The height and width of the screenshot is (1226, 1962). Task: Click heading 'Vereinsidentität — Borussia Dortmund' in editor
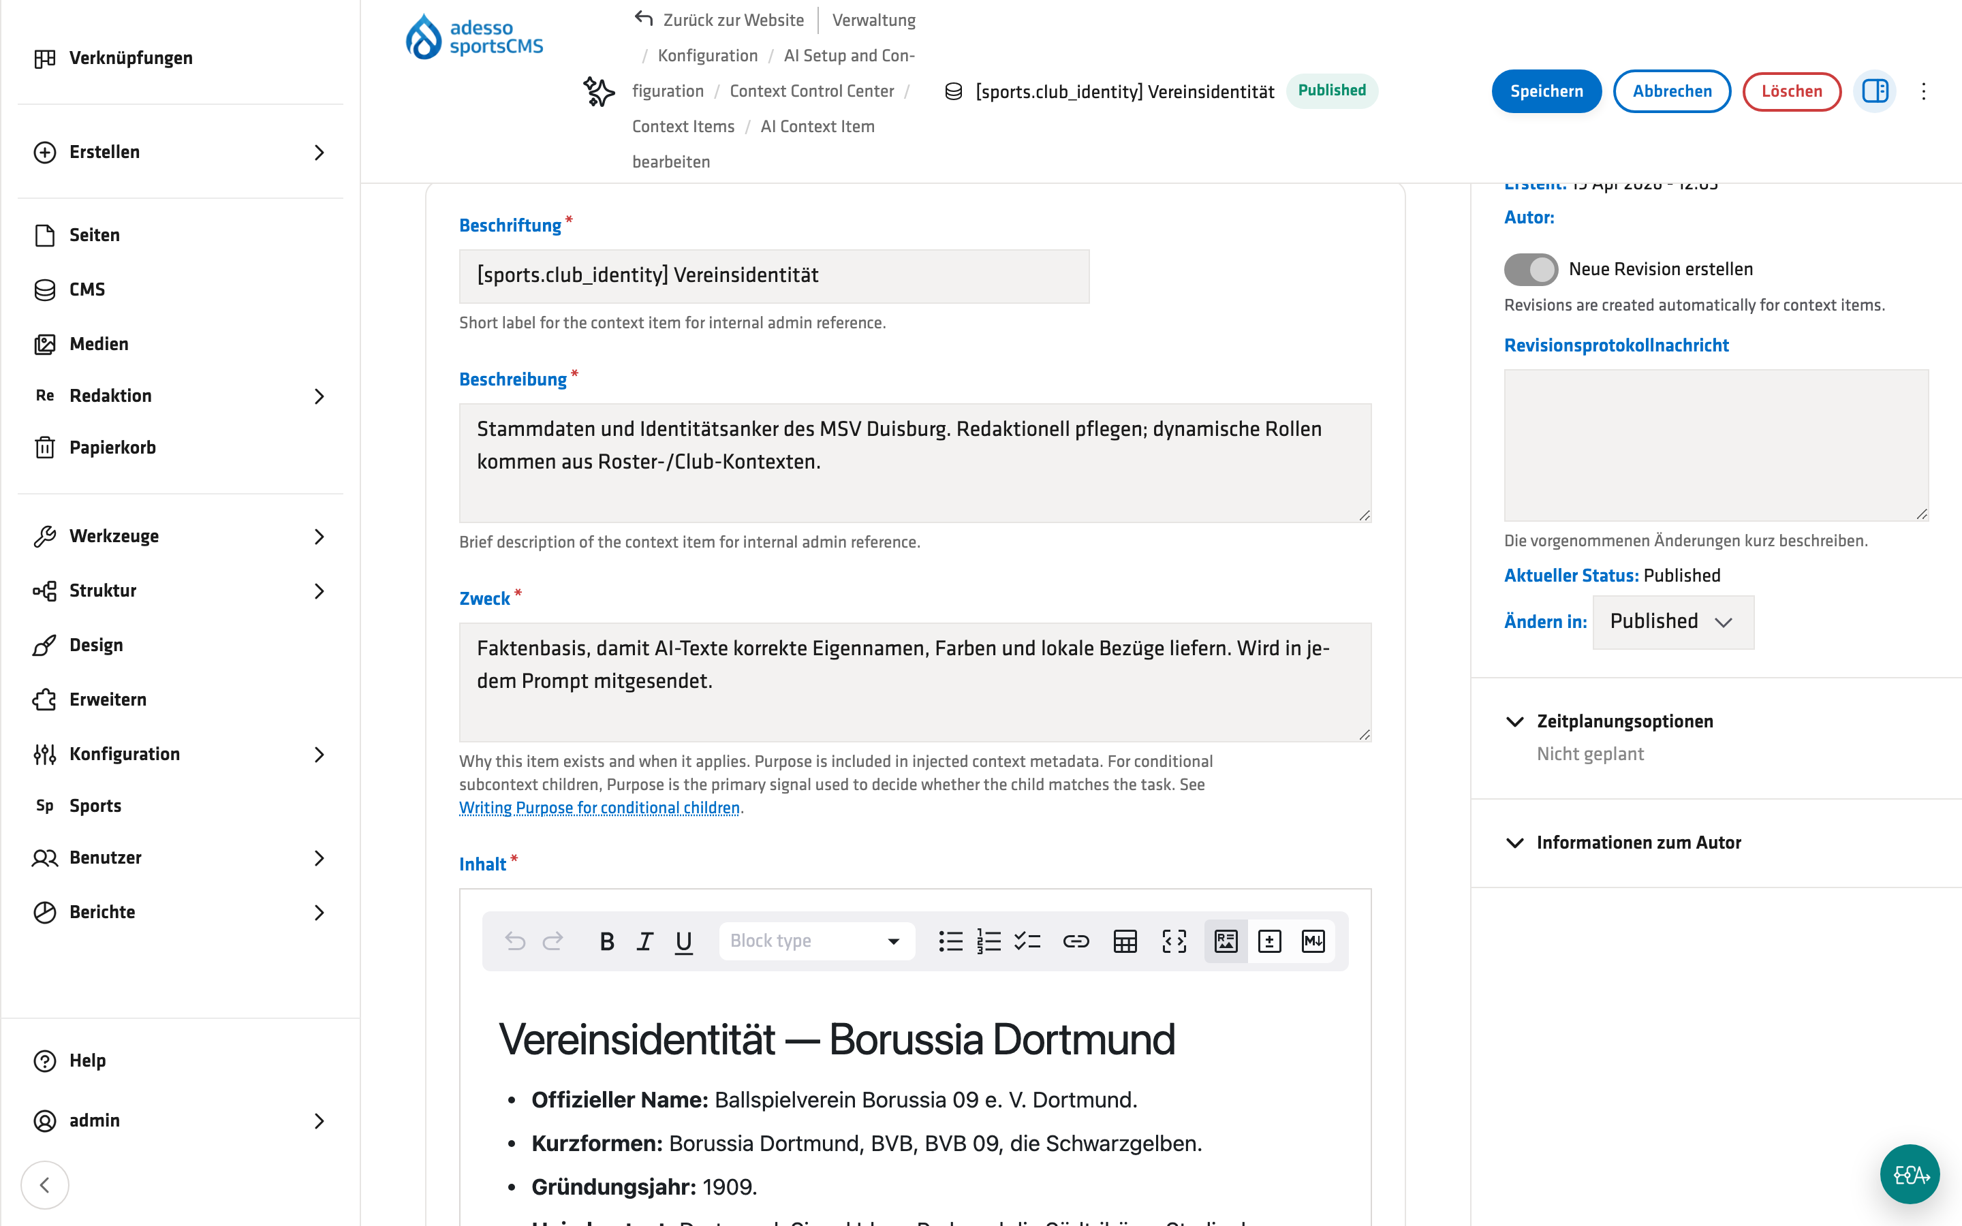(837, 1039)
